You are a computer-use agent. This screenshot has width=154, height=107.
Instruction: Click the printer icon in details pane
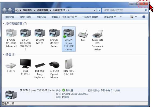pos(11,95)
